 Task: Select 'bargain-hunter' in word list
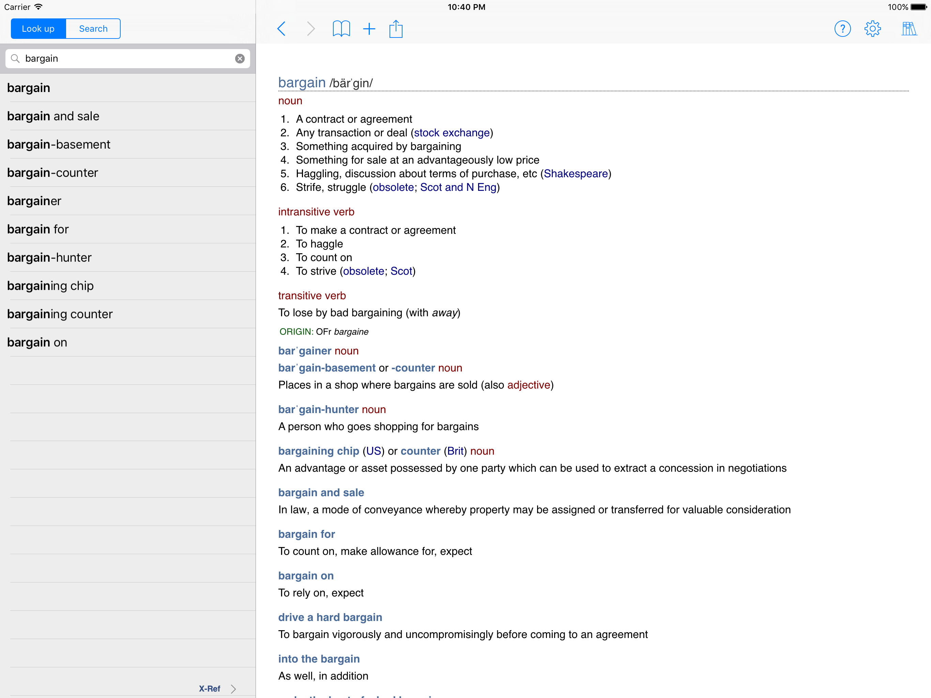point(49,258)
